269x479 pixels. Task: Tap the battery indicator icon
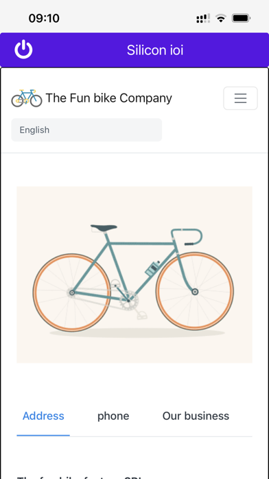(241, 19)
